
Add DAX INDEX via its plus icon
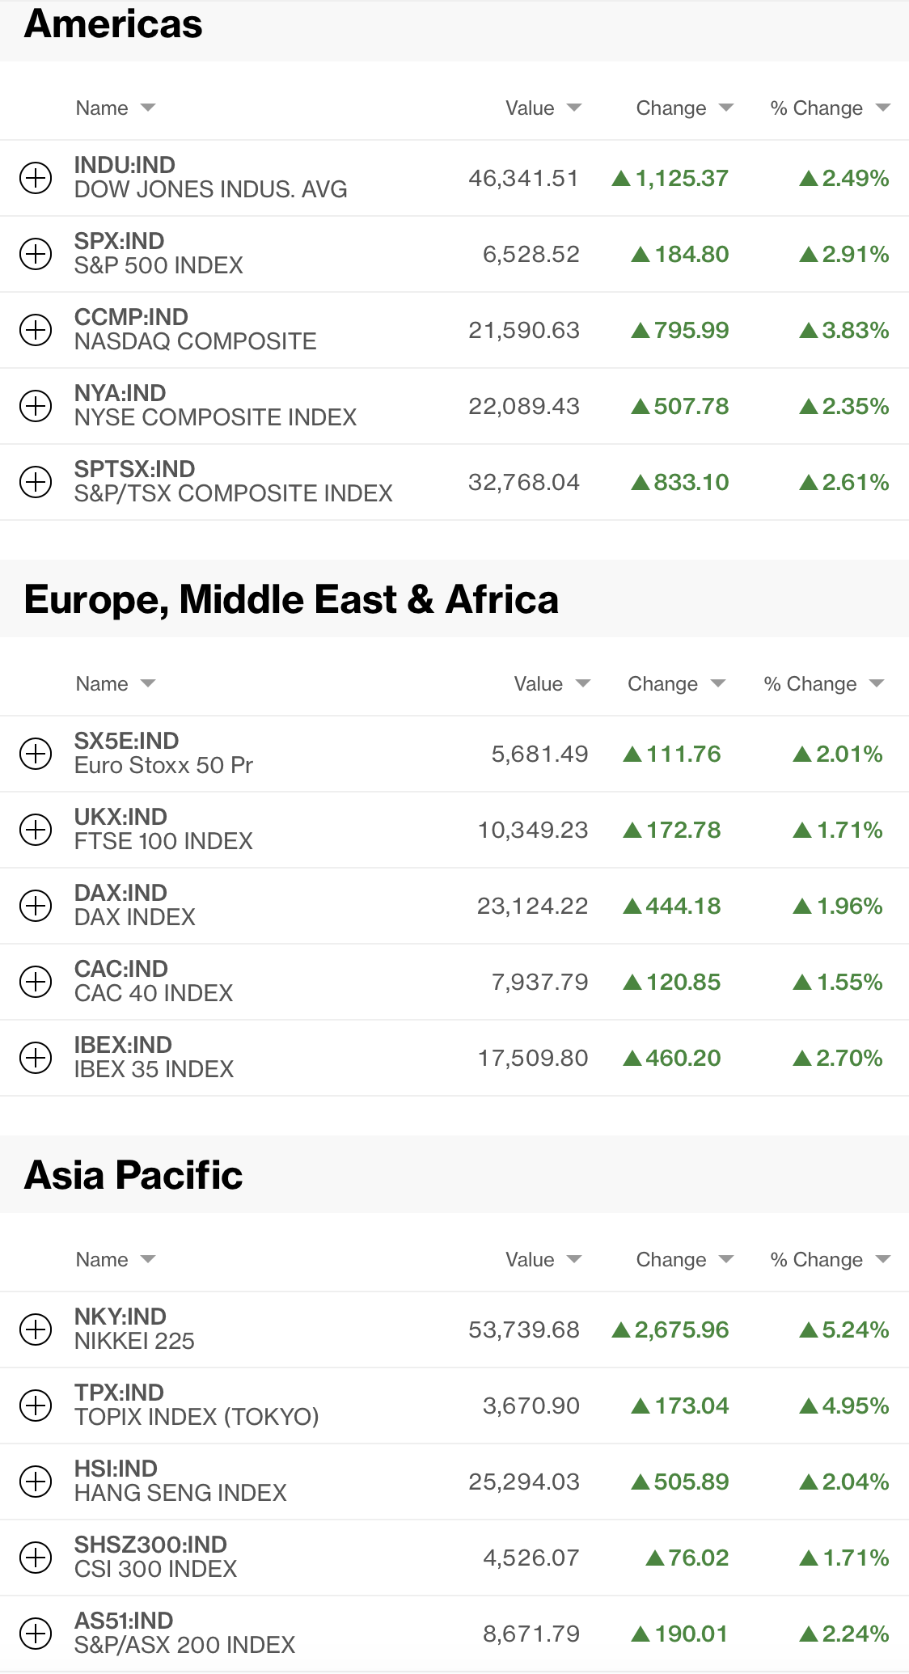(36, 906)
